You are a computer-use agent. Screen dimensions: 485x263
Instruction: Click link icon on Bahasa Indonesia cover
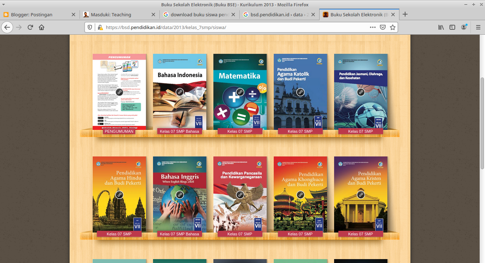[x=180, y=92]
